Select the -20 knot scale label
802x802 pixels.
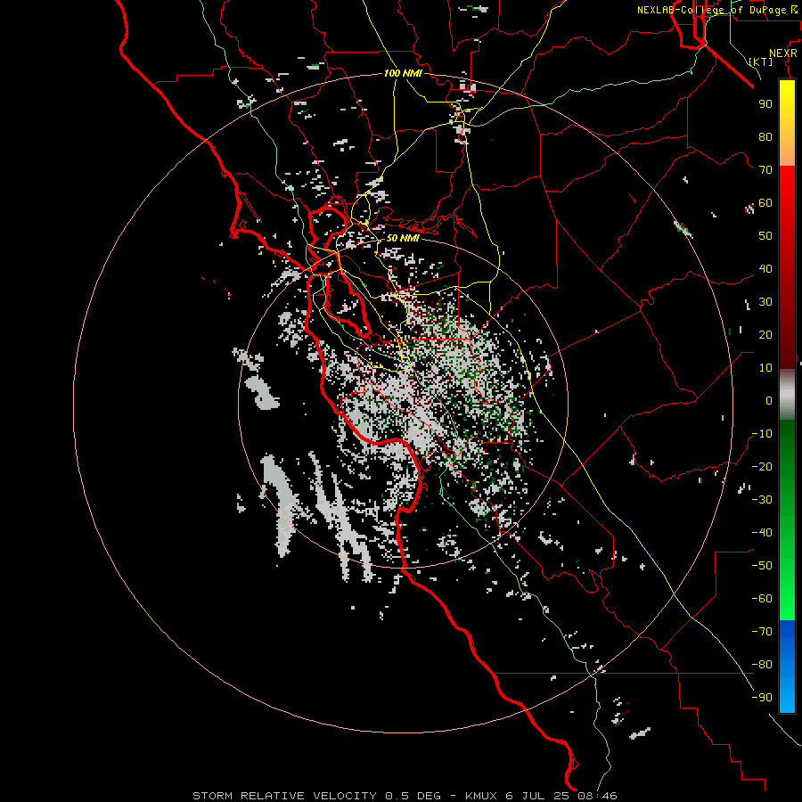[762, 467]
